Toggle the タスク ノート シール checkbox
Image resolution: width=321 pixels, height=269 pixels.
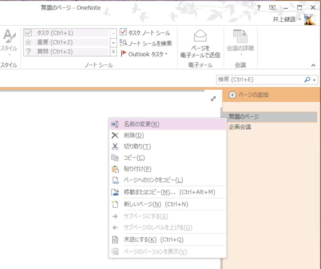click(x=123, y=32)
